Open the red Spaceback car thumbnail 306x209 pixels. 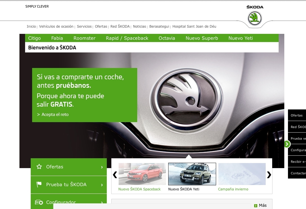(x=142, y=174)
